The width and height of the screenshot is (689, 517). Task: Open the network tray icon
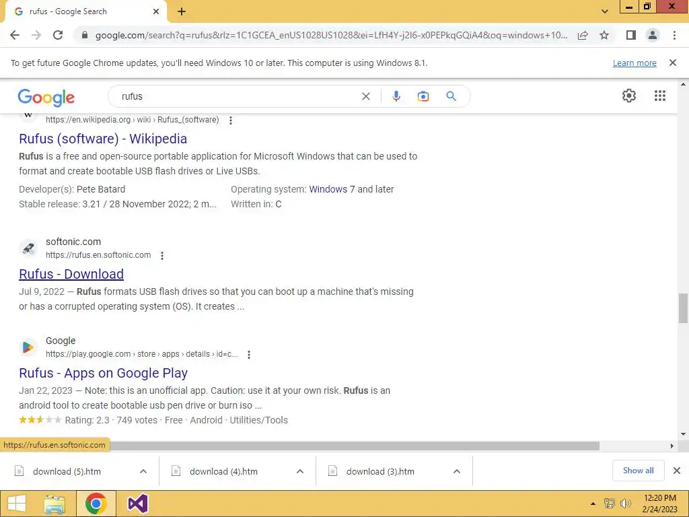tap(610, 504)
